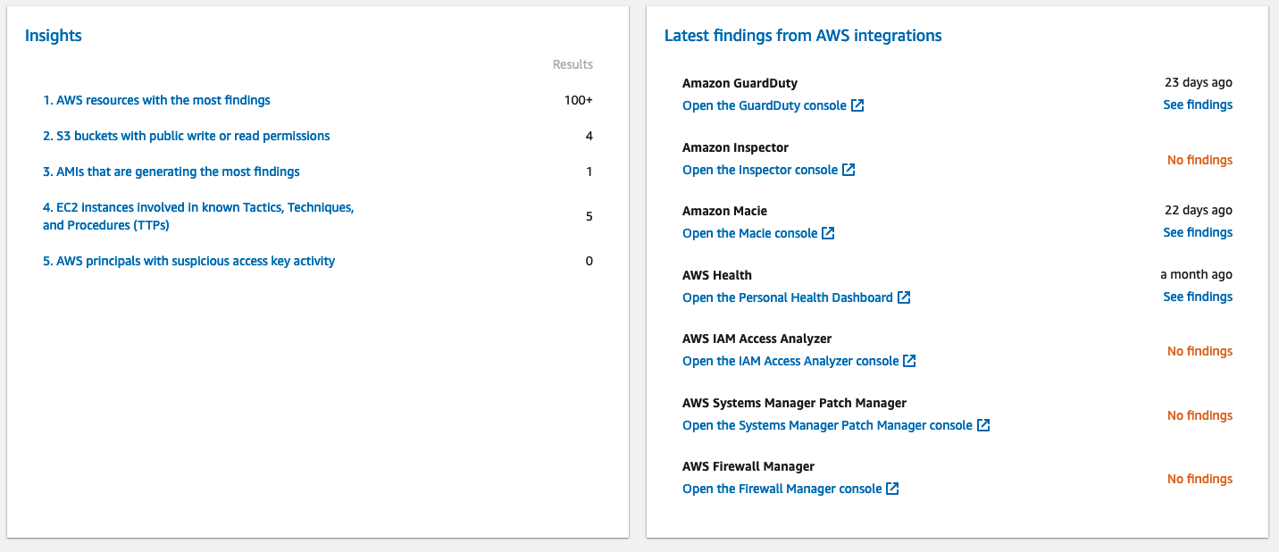Screen dimensions: 1279x552
Task: Click external-link icon beside IAM Access Analyzer console
Action: [909, 361]
